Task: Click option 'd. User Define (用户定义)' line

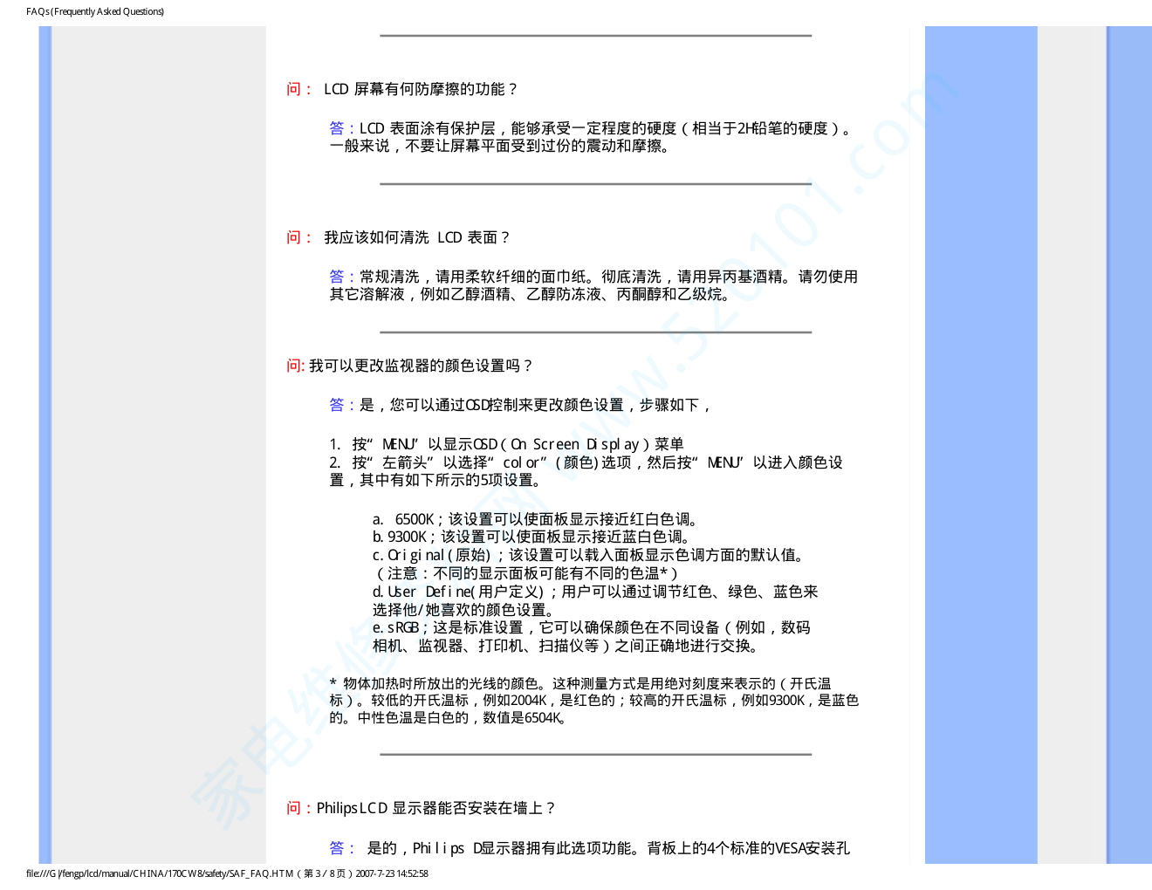Action: (596, 592)
